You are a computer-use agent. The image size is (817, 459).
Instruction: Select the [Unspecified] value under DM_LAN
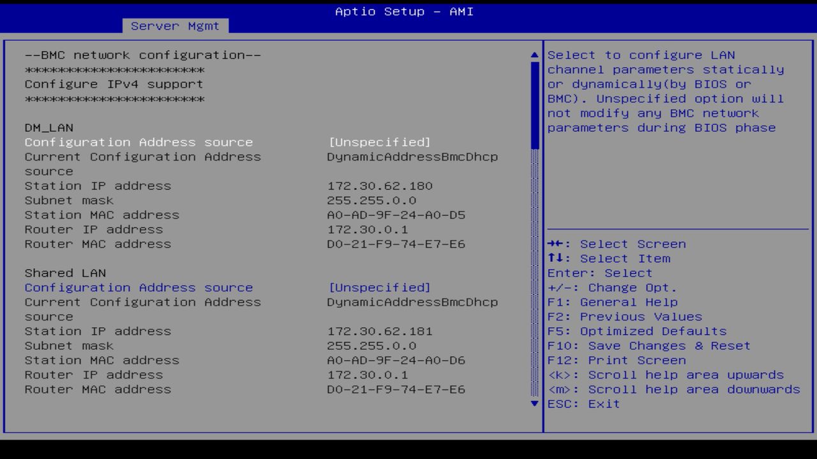(x=380, y=142)
